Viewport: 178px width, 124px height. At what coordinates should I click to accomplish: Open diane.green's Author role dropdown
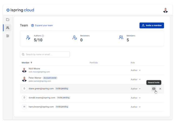point(136,89)
